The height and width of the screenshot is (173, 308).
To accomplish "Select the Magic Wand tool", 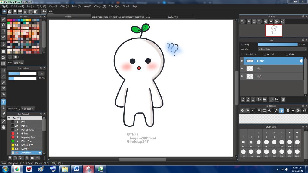I will 3,83.
